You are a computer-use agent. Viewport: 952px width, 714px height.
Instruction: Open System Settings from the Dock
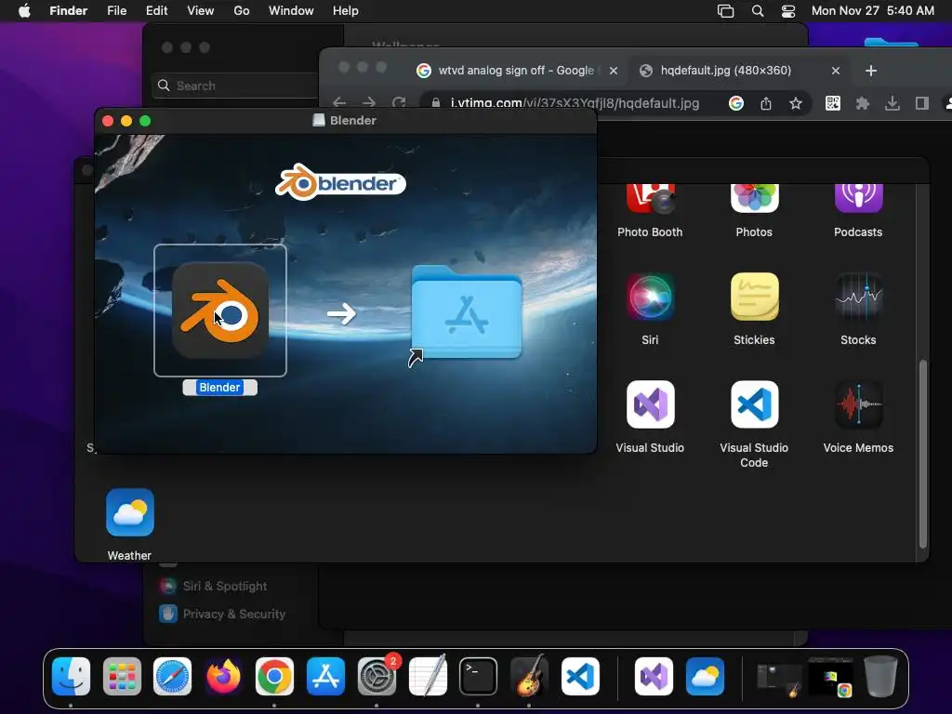(377, 677)
